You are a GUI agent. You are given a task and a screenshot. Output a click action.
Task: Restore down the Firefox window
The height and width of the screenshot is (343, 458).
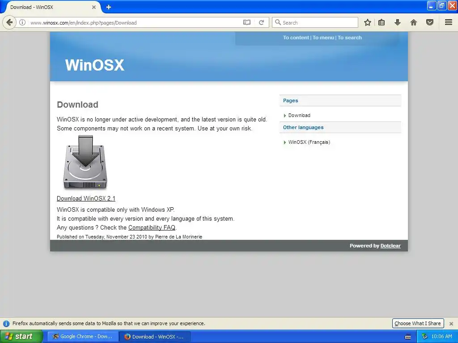point(441,5)
